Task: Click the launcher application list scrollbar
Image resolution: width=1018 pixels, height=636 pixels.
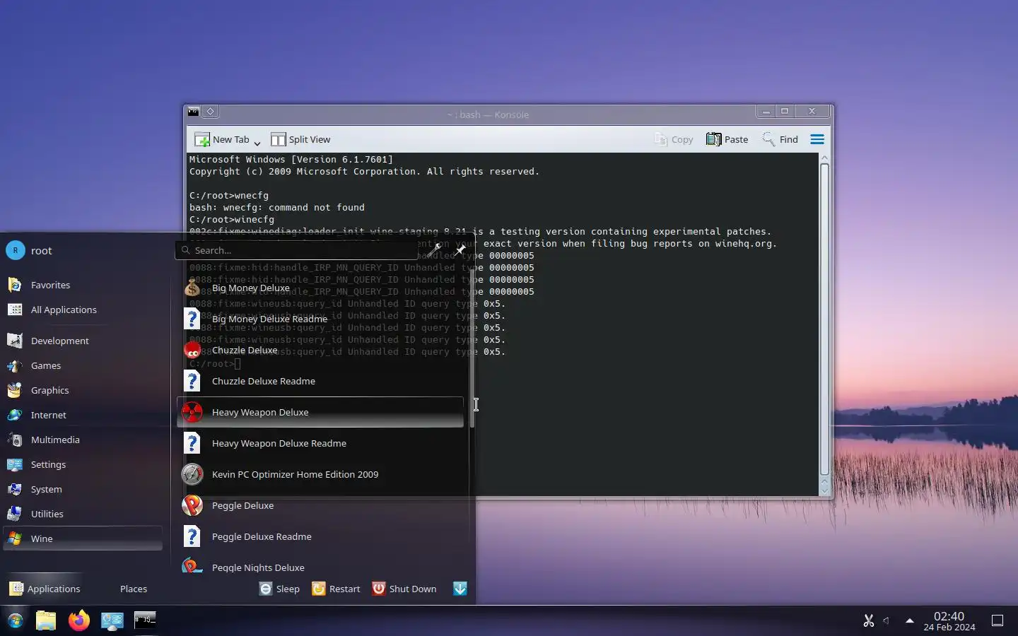Action: (x=473, y=348)
